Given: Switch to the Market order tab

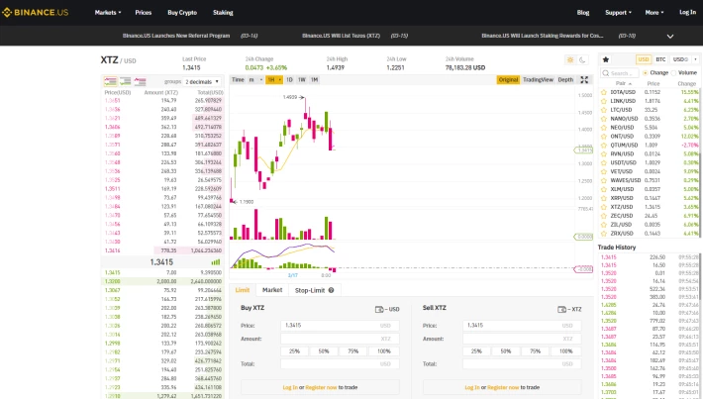Looking at the screenshot, I should pos(272,290).
